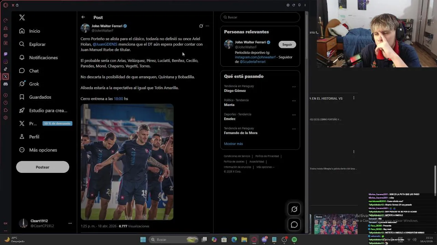
Task: Open account menu dots for Cizart1912
Action: pyautogui.click(x=70, y=223)
